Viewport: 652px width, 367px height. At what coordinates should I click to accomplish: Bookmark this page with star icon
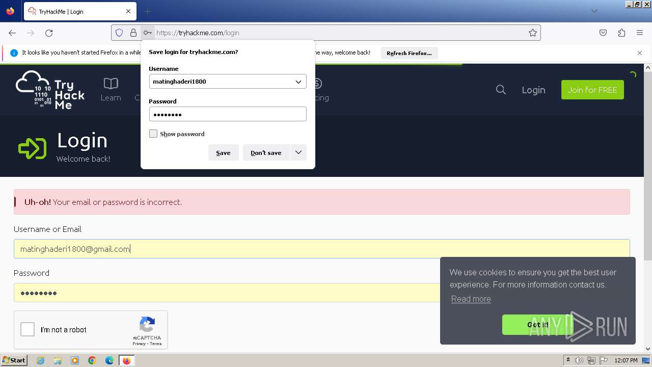[533, 33]
